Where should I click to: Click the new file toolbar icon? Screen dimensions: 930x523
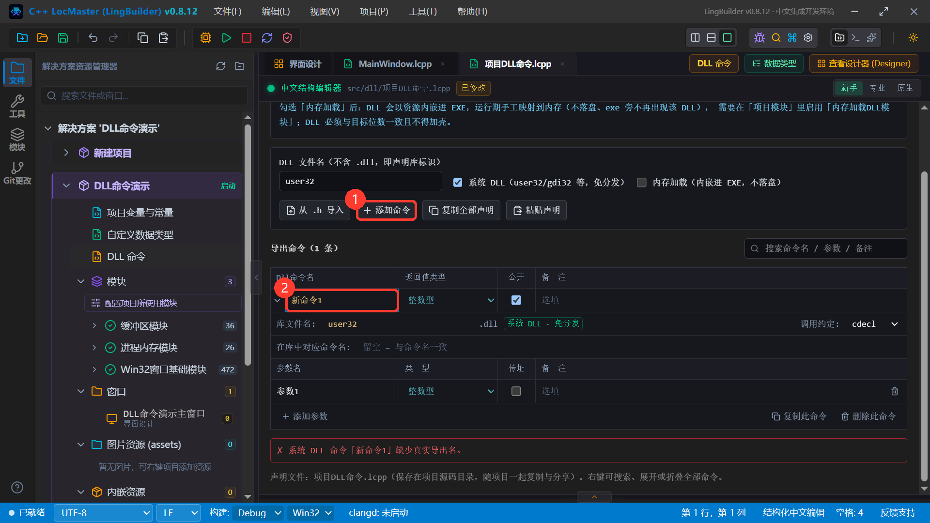click(22, 38)
